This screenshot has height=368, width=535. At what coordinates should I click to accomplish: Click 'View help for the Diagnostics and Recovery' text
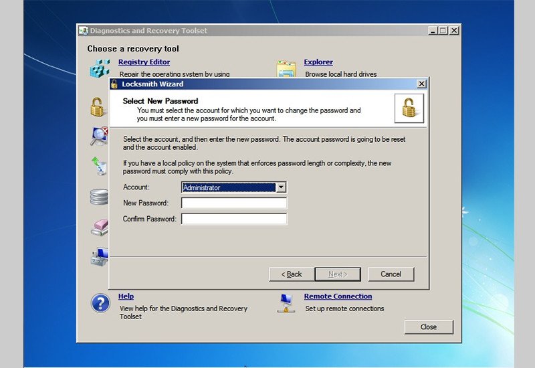click(183, 308)
